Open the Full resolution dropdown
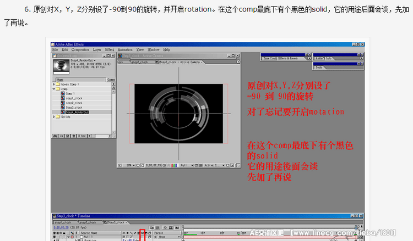This screenshot has width=413, height=241. 187,165
